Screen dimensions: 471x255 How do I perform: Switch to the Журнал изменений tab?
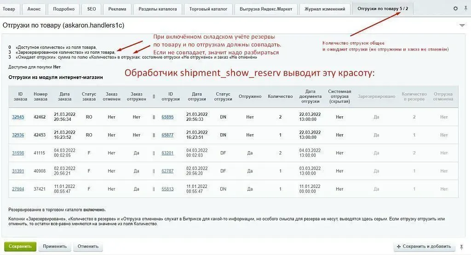(x=325, y=9)
